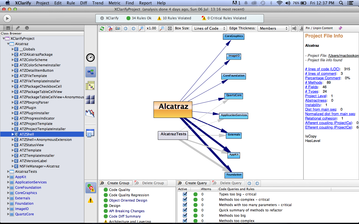Fit graph to view icon
The image size is (359, 224).
170,28
